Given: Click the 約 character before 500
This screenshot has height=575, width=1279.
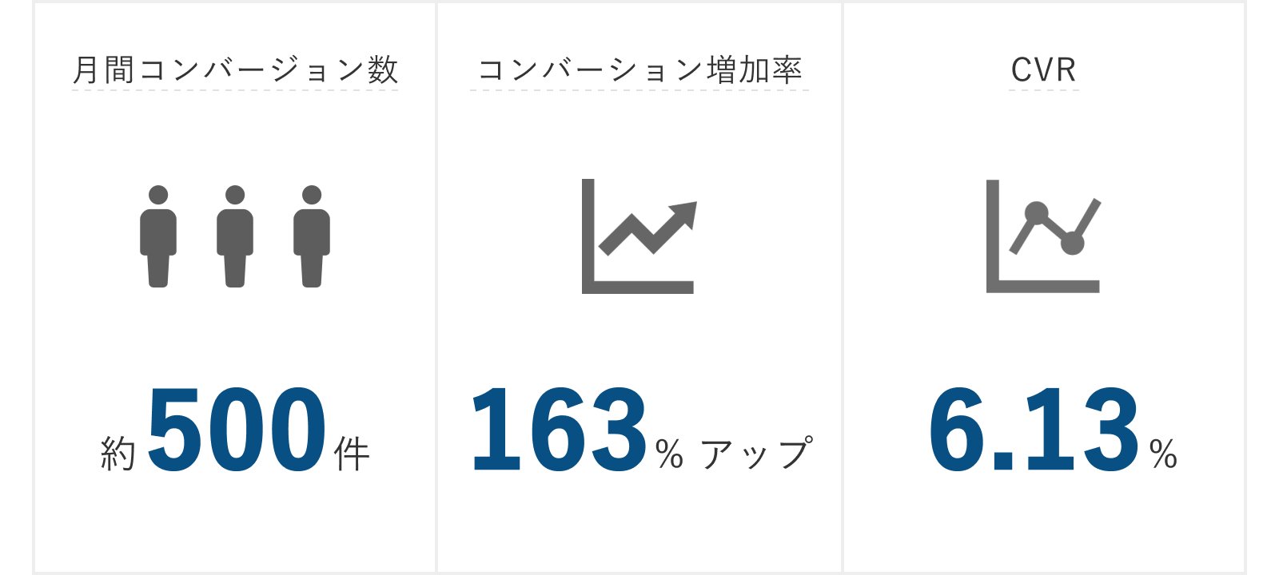Looking at the screenshot, I should click(x=118, y=454).
